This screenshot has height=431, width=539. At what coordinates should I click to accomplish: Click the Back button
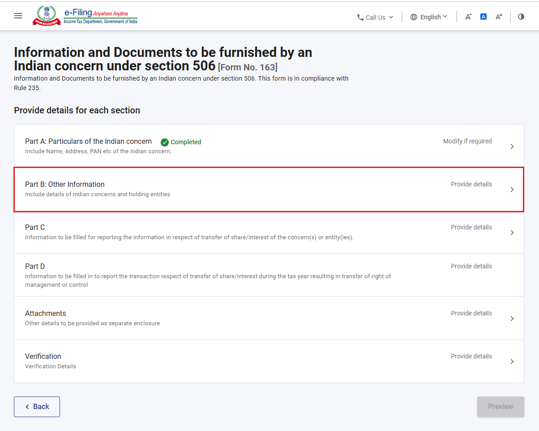[37, 407]
